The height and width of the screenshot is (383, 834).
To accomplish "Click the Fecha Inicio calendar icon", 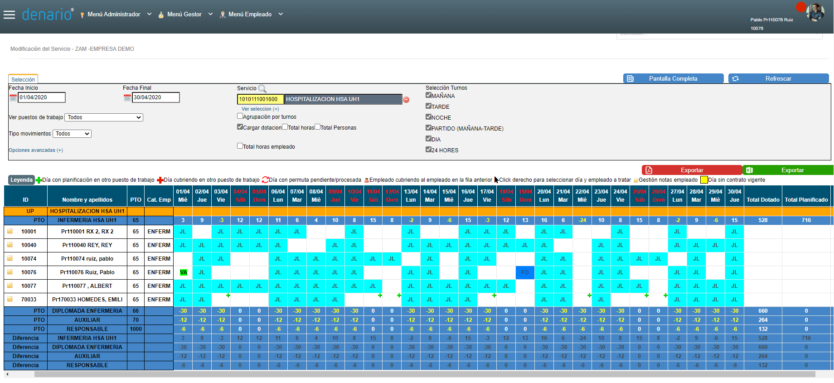I will (x=13, y=97).
